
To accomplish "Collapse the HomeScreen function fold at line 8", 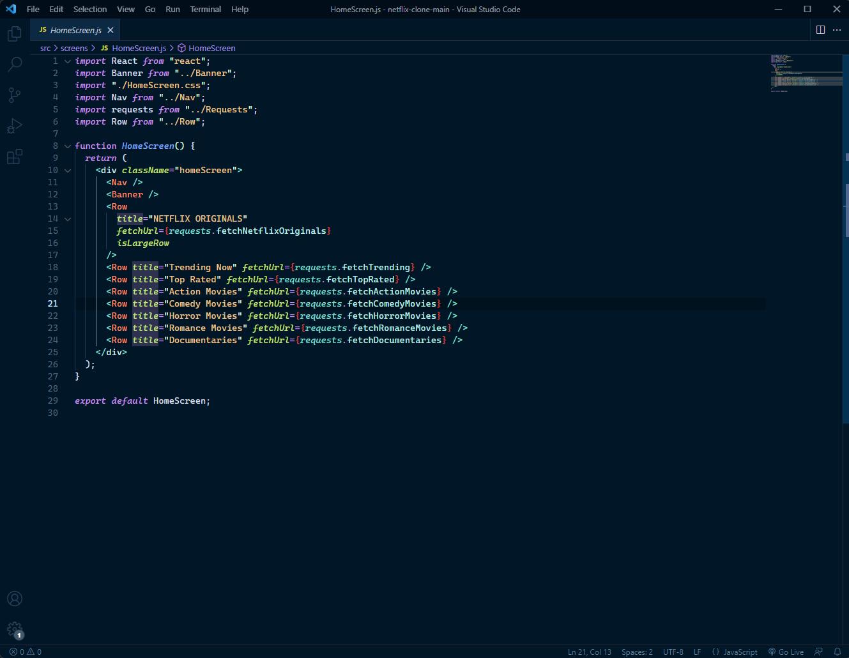I will point(68,146).
